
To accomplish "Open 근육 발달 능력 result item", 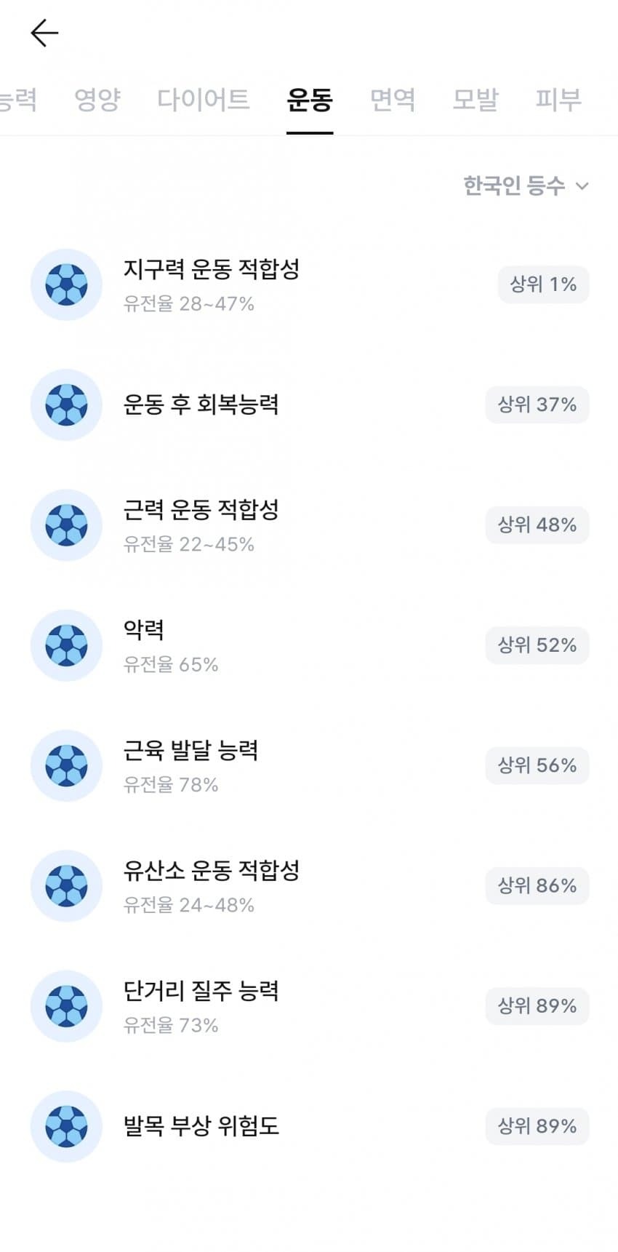I will (309, 765).
